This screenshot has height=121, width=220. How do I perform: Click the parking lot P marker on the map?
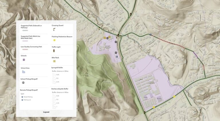pyautogui.click(x=117, y=56)
